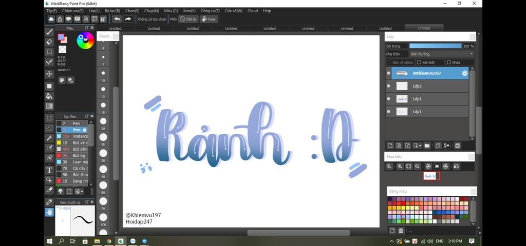This screenshot has width=526, height=246.
Task: Click the navigator preview thumbnail
Action: click(x=431, y=176)
